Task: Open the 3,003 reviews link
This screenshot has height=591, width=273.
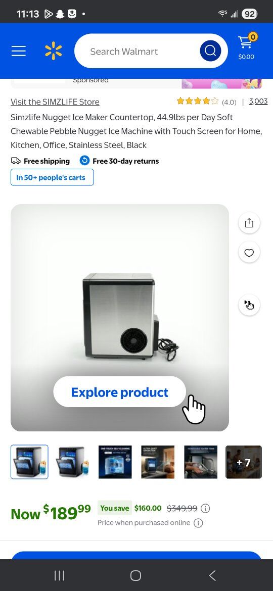Action: 258,101
